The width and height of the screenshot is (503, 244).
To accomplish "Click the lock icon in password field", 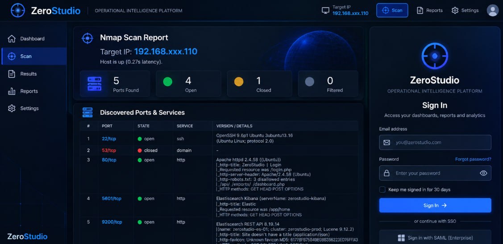I will pos(387,173).
